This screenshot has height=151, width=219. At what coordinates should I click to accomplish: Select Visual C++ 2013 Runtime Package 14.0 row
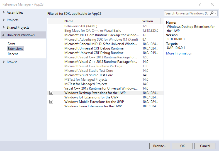click(x=105, y=62)
